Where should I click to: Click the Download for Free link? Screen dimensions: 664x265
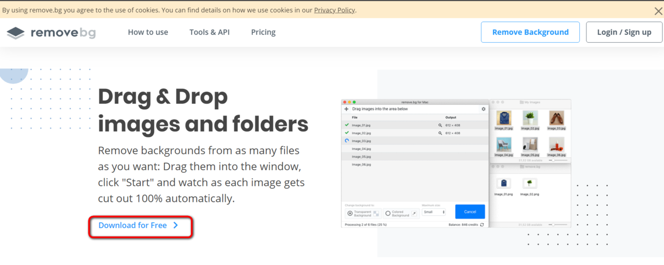pos(138,225)
